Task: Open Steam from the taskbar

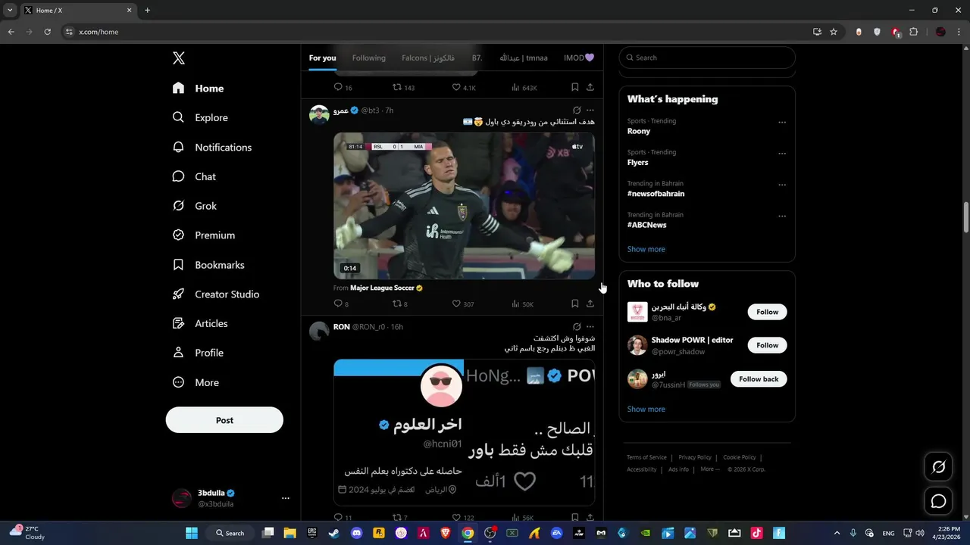Action: tap(333, 533)
